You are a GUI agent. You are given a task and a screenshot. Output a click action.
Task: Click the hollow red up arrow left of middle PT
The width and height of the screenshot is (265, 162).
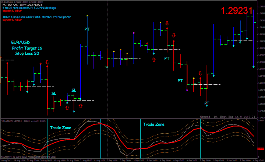tap(153, 60)
